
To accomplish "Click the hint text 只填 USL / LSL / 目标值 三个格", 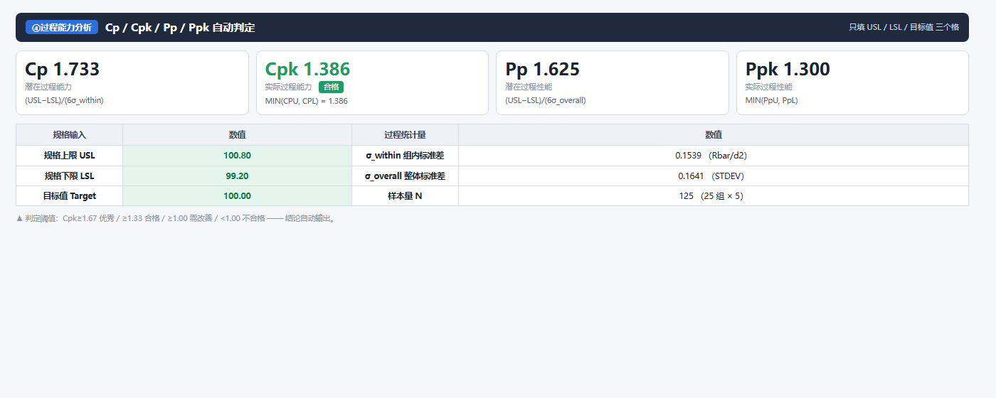I will [x=904, y=27].
